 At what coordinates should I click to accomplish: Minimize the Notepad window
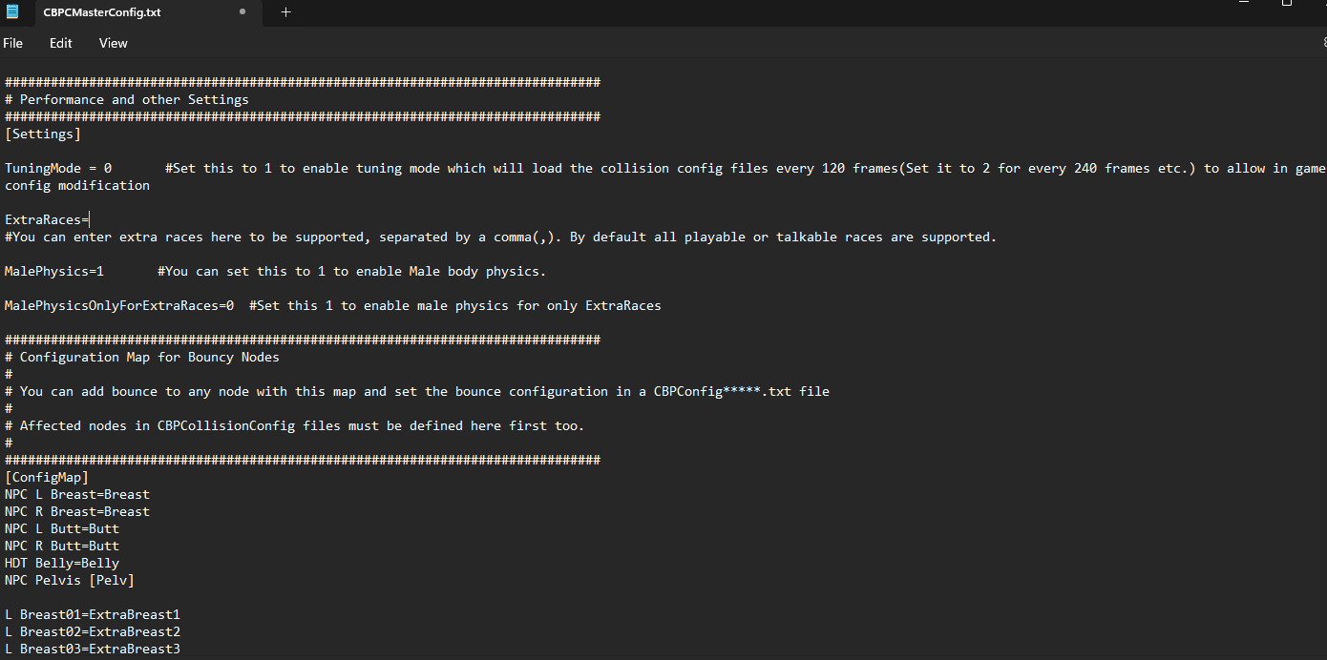[1242, 4]
